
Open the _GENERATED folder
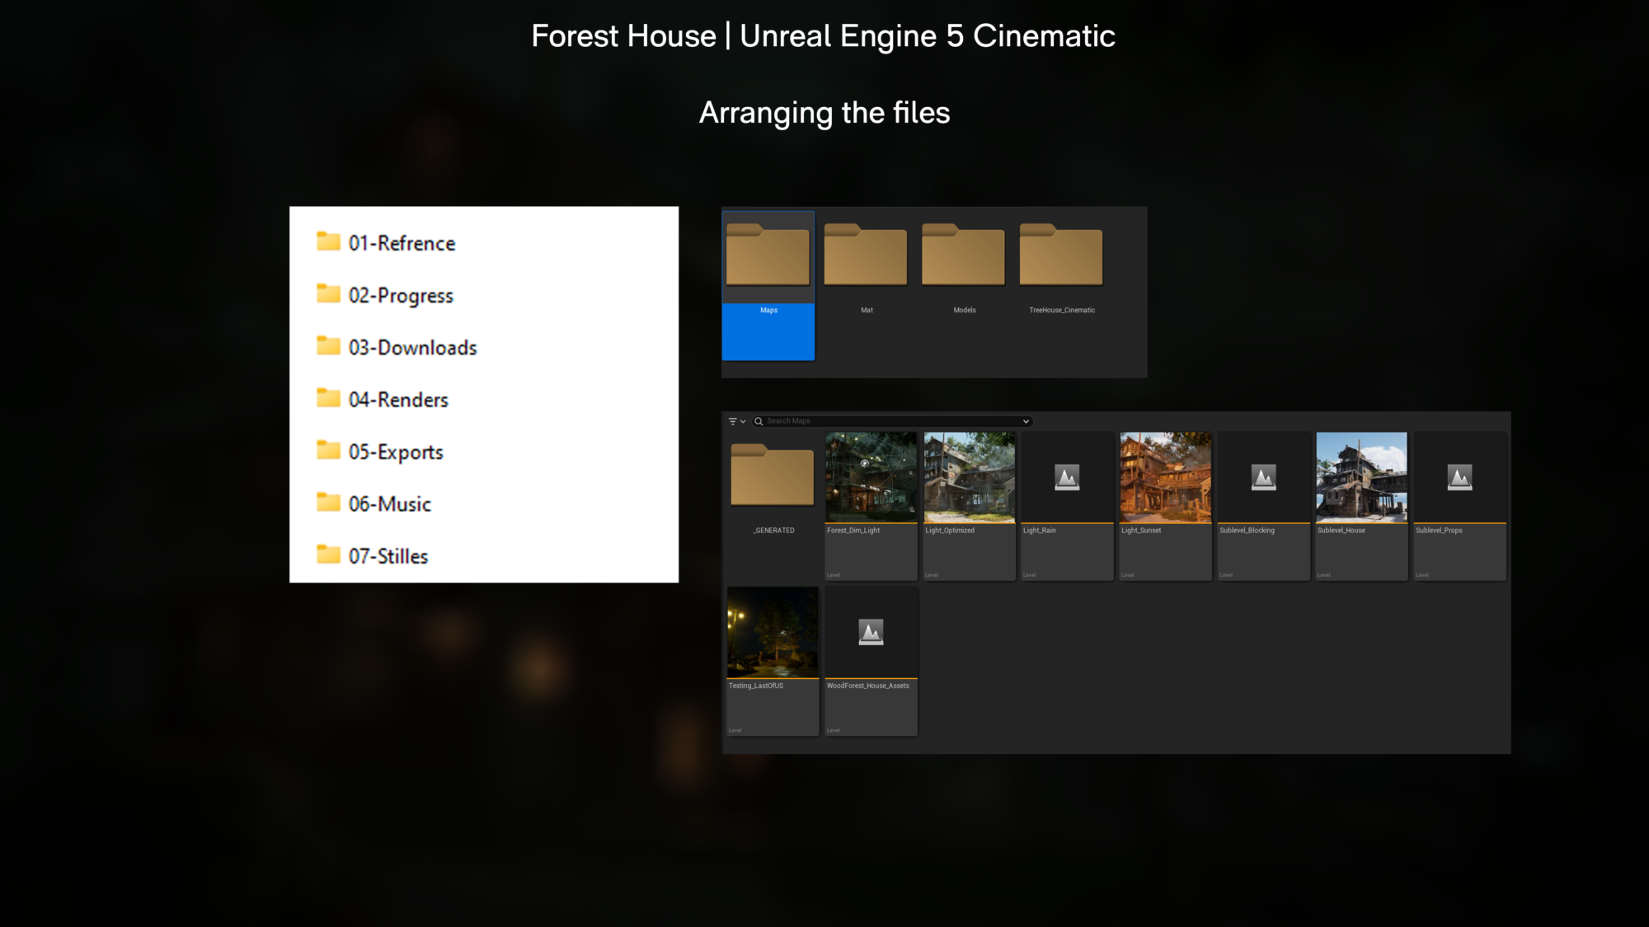tap(773, 475)
